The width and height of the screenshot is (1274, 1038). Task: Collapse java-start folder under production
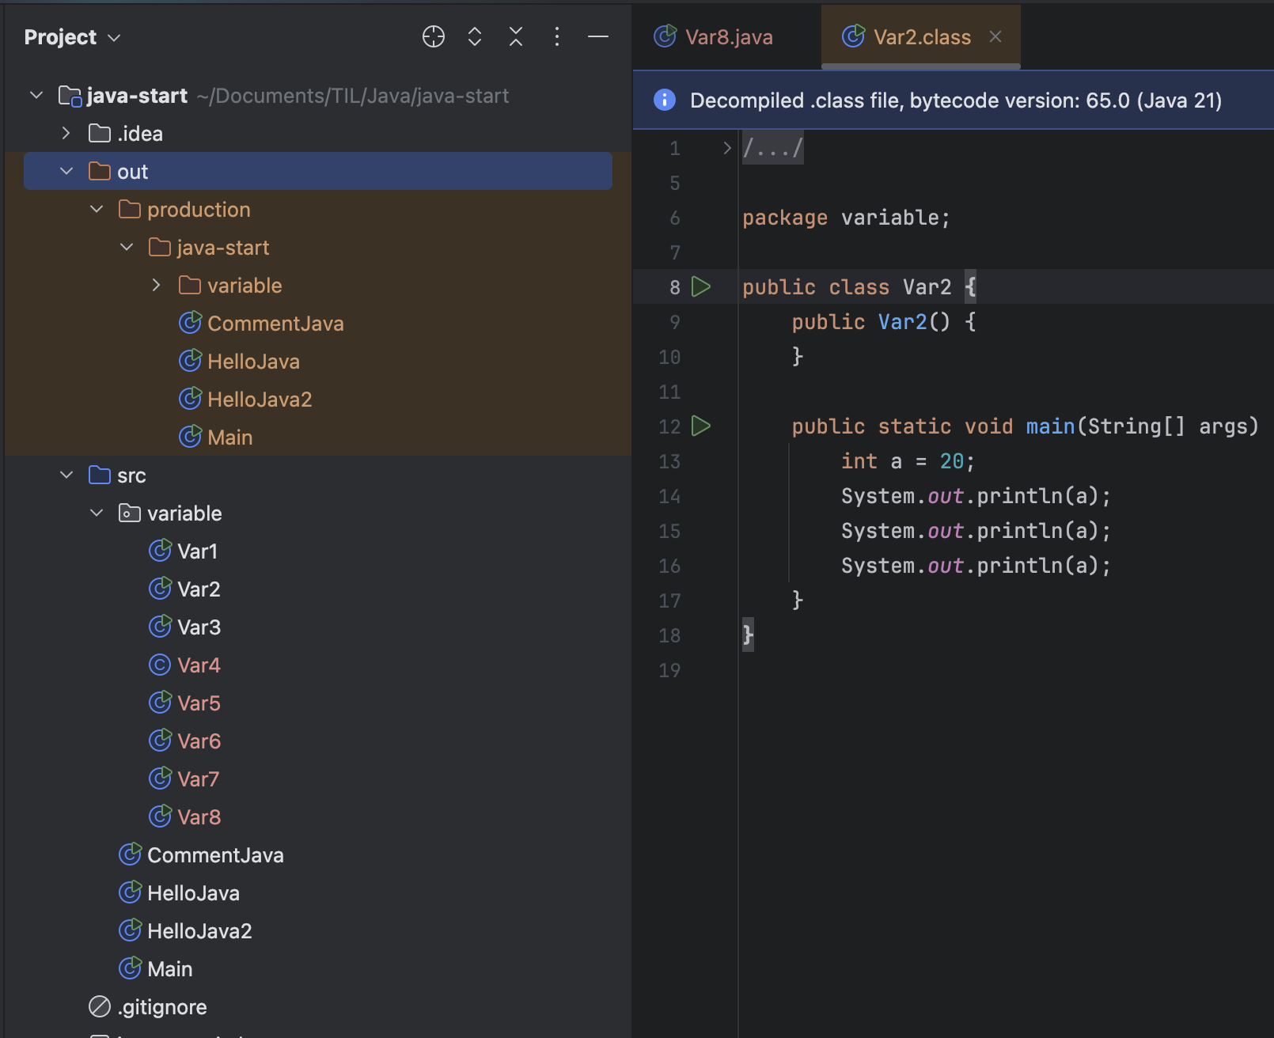[127, 248]
